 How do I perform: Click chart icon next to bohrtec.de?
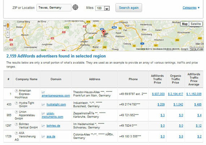click(43, 126)
